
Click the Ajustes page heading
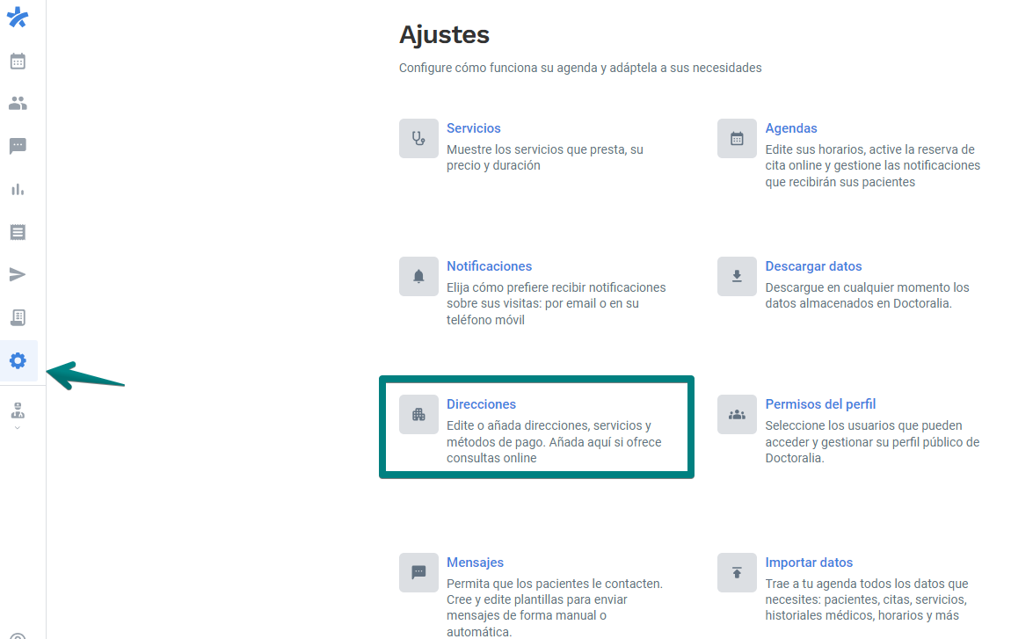[x=444, y=34]
